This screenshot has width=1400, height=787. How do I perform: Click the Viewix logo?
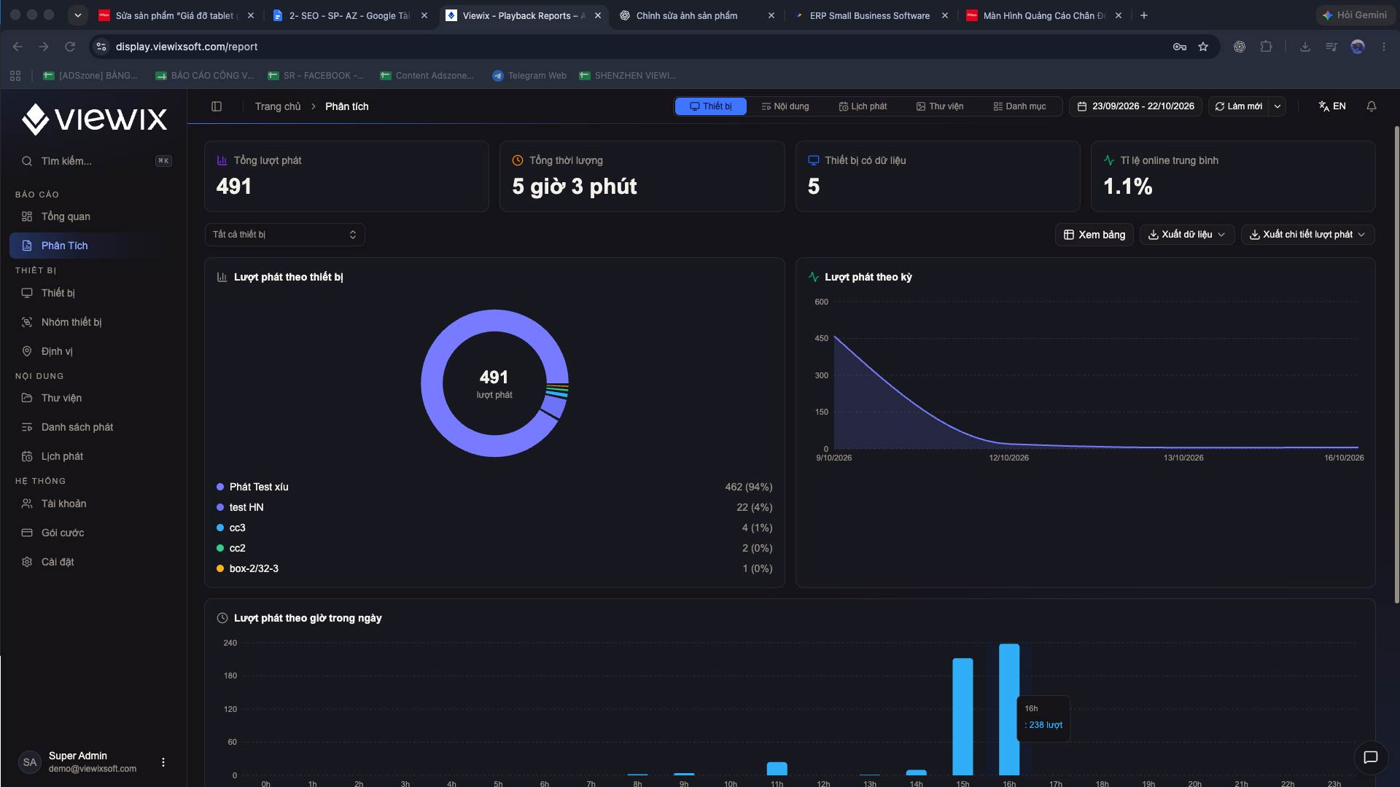94,120
